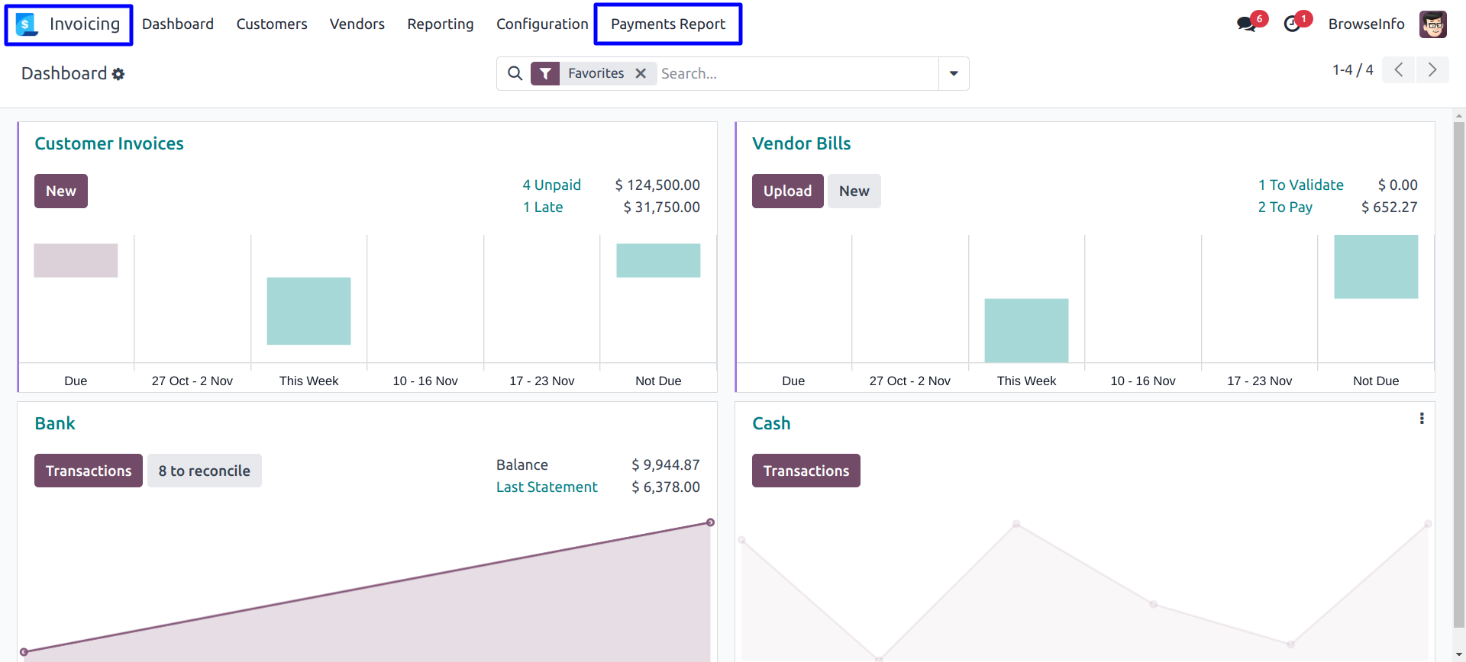The width and height of the screenshot is (1466, 662).
Task: Open the chat messages icon
Action: pyautogui.click(x=1246, y=24)
